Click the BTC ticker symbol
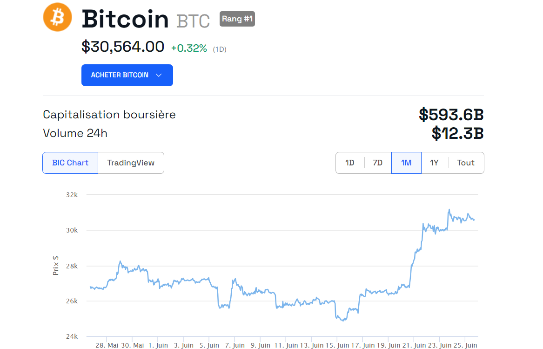 193,21
